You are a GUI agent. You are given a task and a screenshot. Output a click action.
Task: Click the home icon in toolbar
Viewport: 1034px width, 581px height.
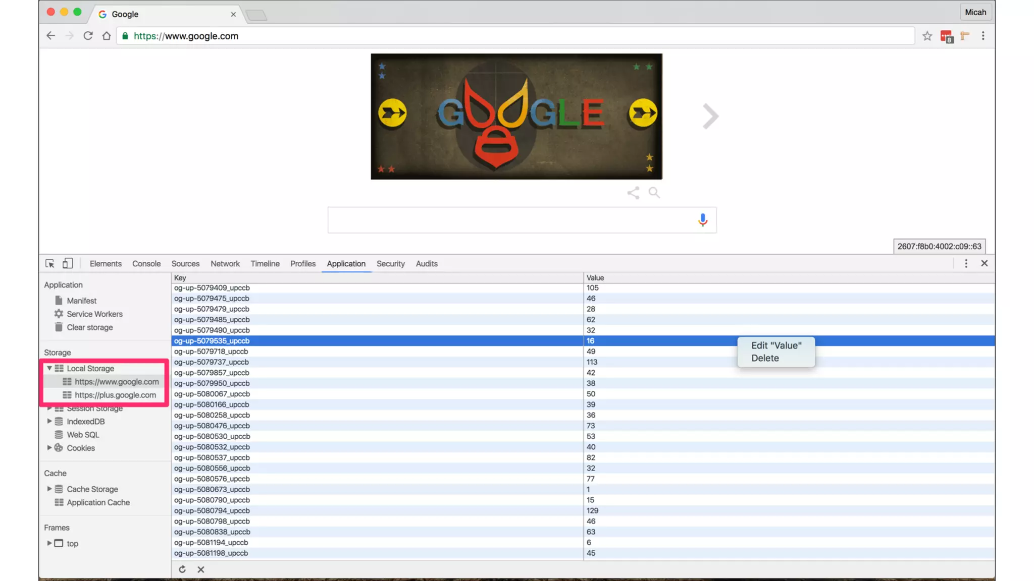[106, 36]
